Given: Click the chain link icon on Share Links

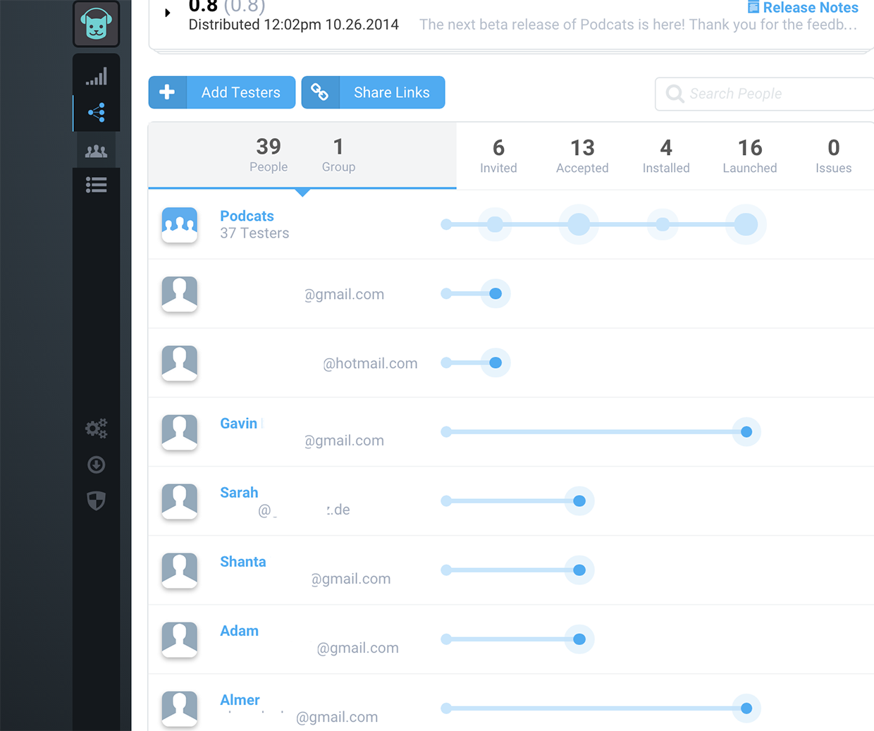Looking at the screenshot, I should click(320, 92).
